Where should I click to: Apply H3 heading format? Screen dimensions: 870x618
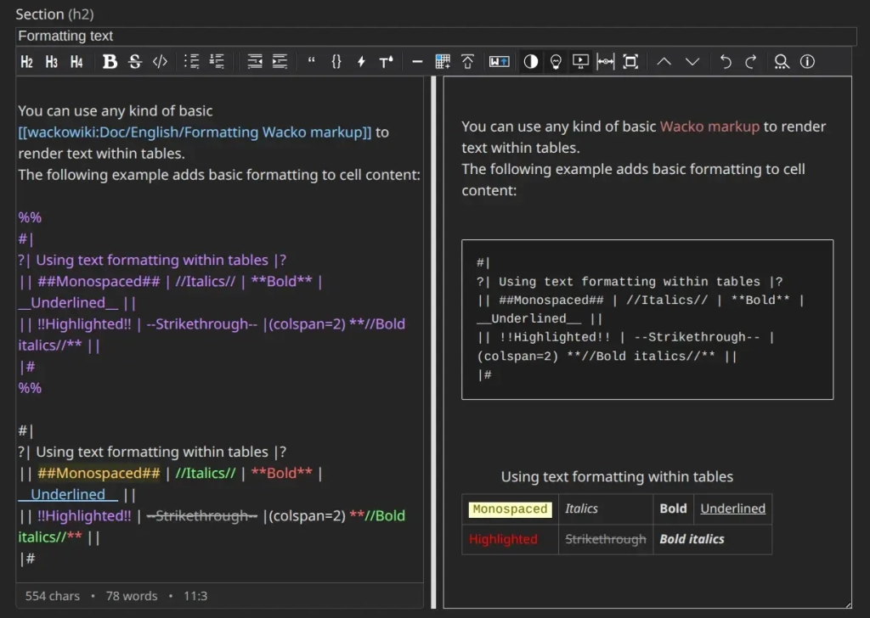(x=52, y=61)
